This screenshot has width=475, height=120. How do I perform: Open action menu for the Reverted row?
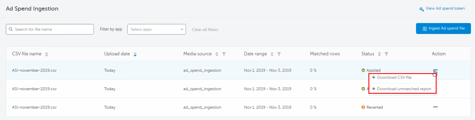435,107
